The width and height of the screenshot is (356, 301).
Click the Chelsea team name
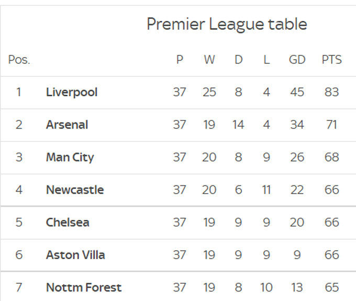tap(68, 222)
